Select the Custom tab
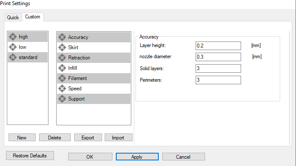This screenshot has height=166, width=296. tap(33, 17)
